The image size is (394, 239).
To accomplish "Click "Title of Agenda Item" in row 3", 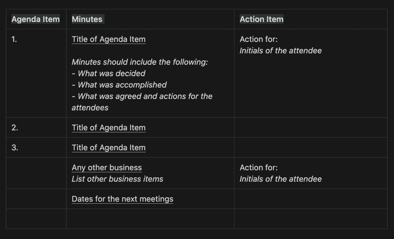I will click(109, 148).
